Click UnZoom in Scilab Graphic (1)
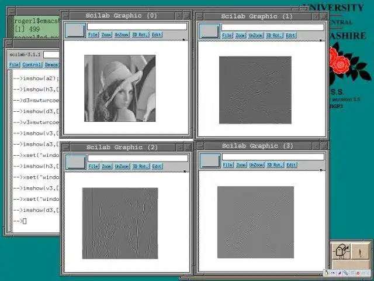Viewport: 374px width, 281px height. [255, 36]
